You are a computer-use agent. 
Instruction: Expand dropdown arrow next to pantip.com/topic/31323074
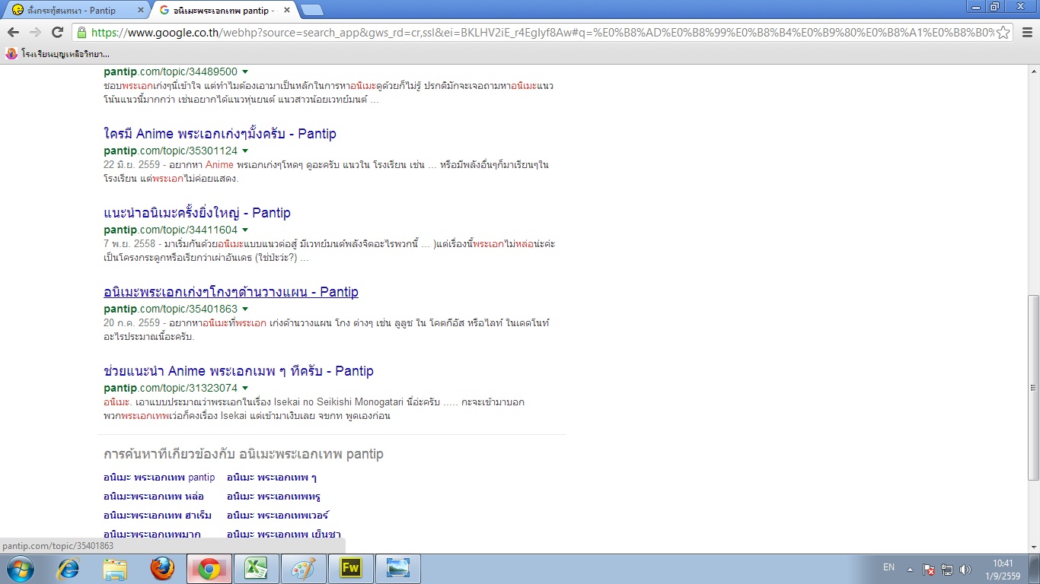point(245,389)
